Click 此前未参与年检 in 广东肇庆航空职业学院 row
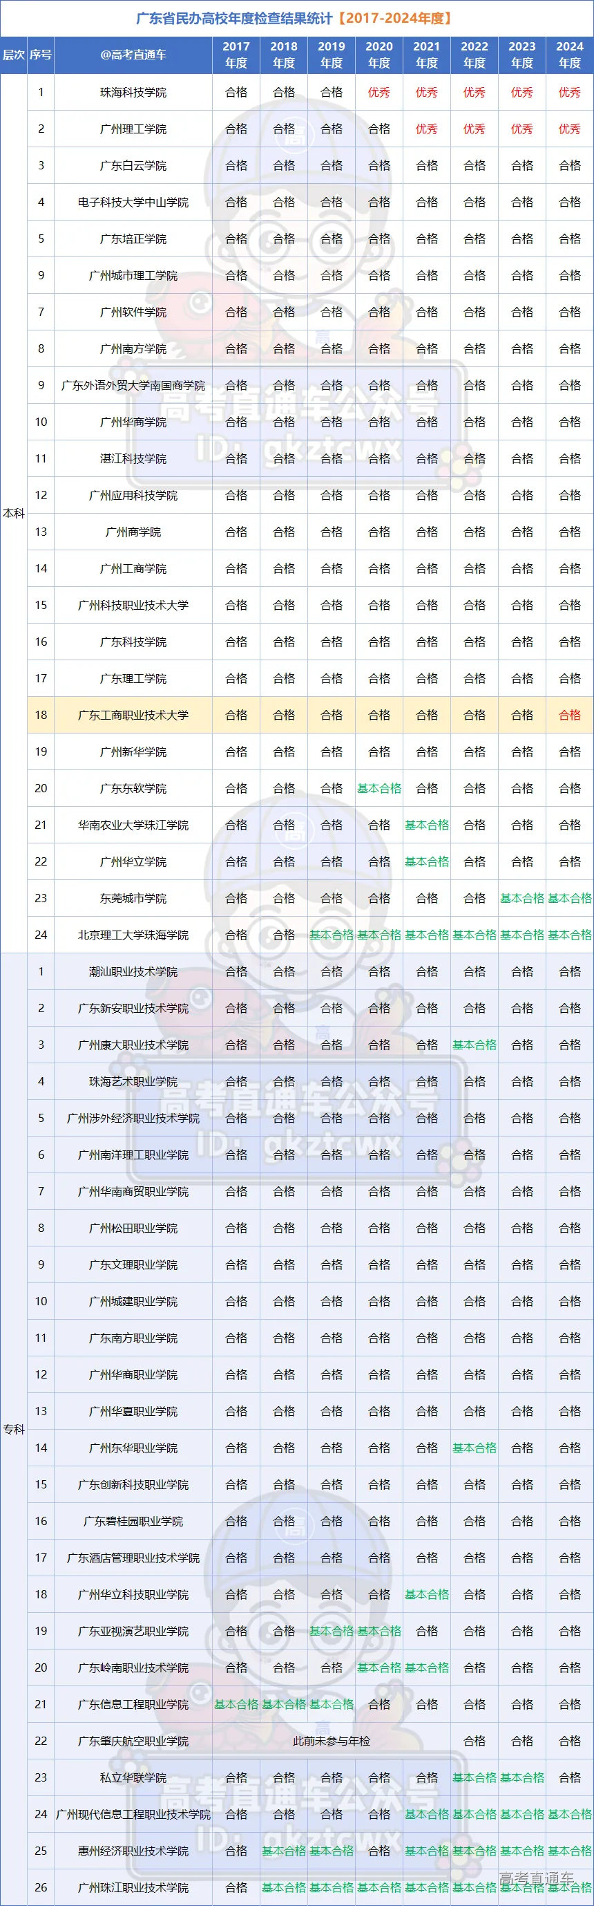The height and width of the screenshot is (1906, 594). (x=332, y=1740)
